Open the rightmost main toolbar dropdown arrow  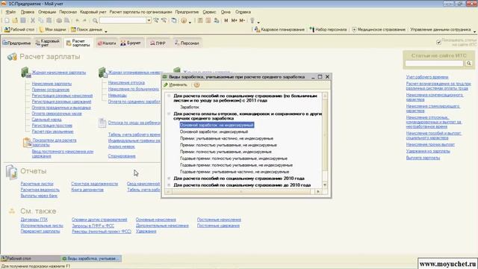[x=258, y=22]
